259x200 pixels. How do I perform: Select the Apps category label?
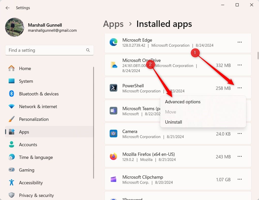(x=24, y=132)
